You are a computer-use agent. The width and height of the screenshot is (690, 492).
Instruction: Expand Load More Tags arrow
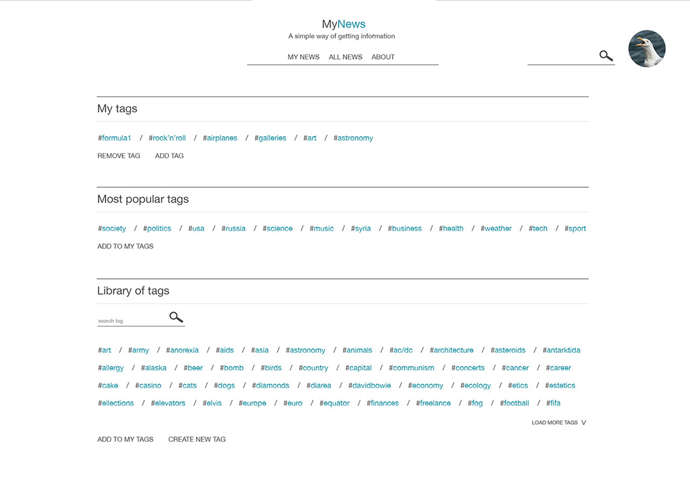583,423
